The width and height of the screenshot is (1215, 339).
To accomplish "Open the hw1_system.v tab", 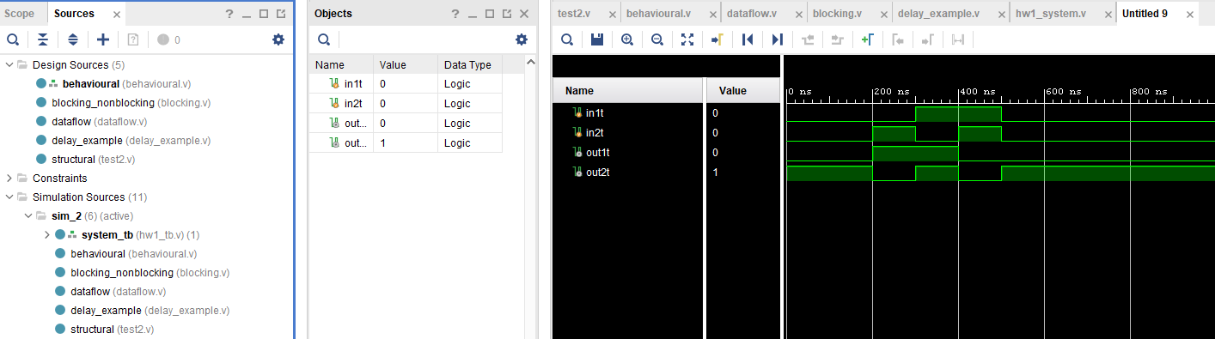I will pyautogui.click(x=1050, y=14).
